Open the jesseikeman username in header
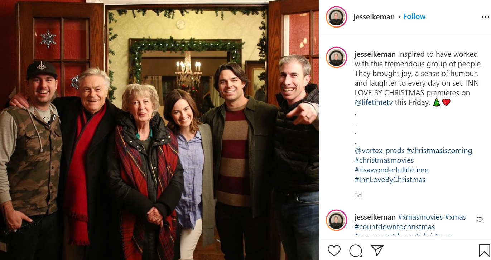 point(374,17)
